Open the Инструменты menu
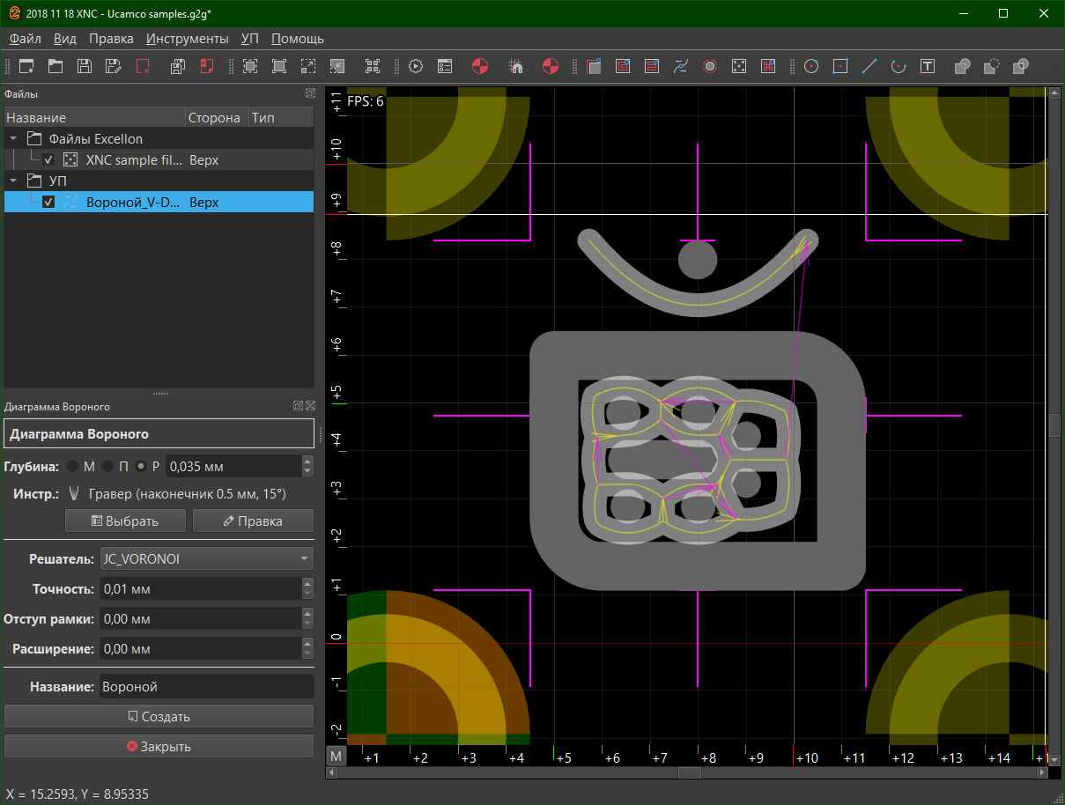 pyautogui.click(x=187, y=39)
